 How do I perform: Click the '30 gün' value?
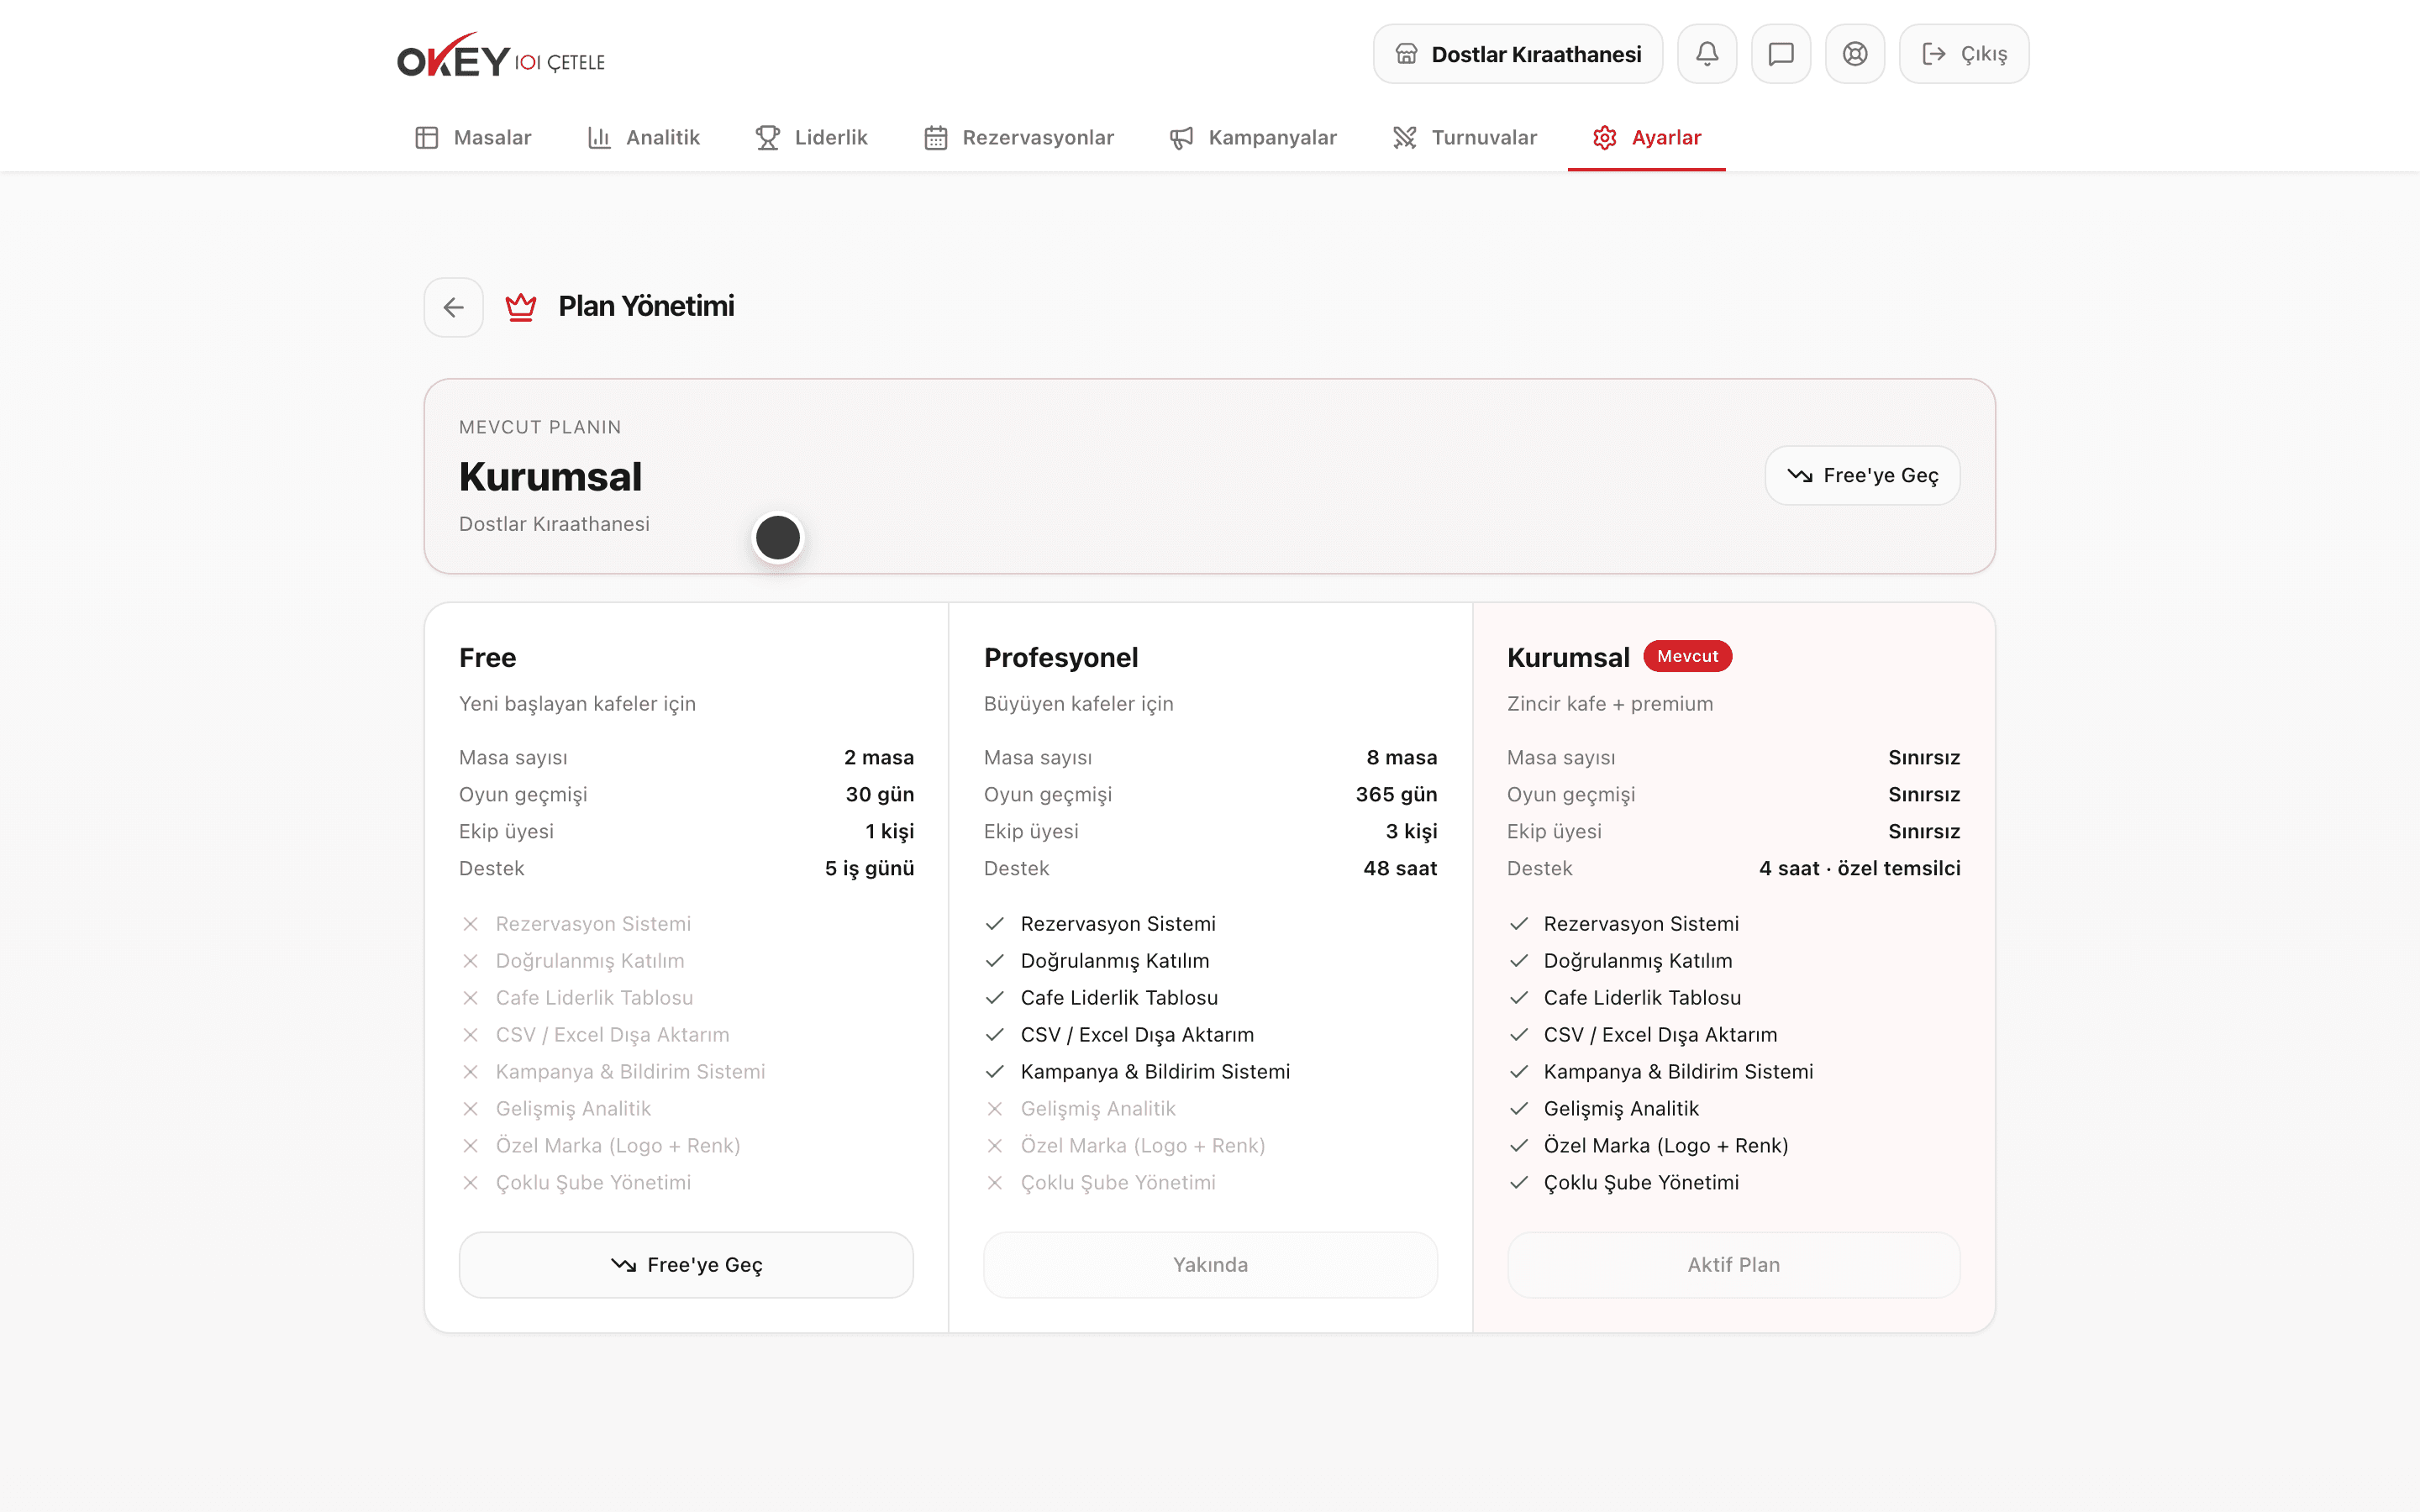point(879,795)
